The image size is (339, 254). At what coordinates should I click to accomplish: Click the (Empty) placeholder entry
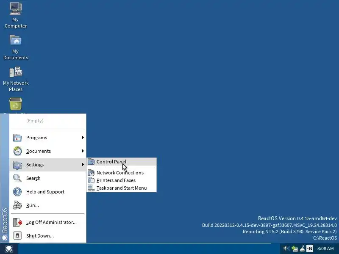coord(48,121)
